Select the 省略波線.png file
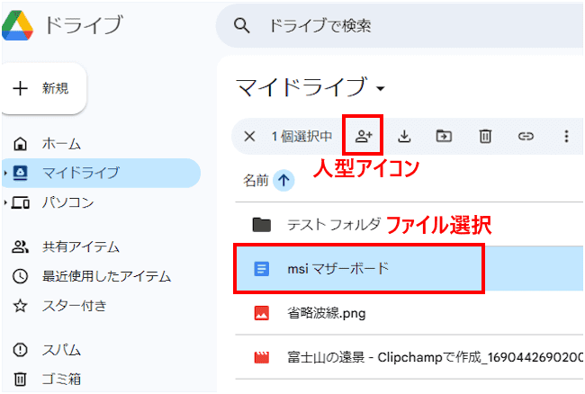This screenshot has height=394, width=585. [409, 313]
